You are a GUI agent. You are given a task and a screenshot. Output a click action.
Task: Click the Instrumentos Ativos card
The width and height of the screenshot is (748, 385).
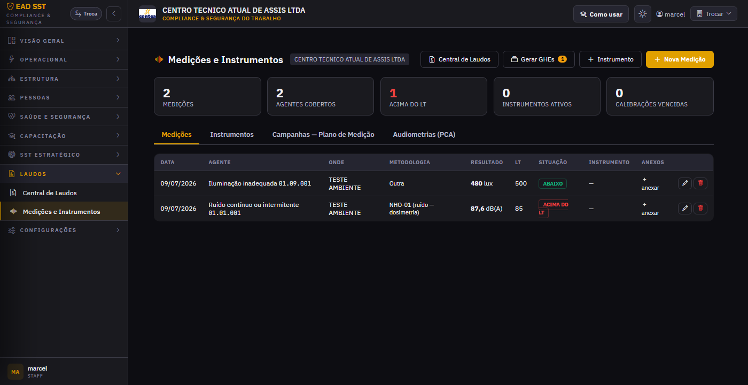point(547,96)
